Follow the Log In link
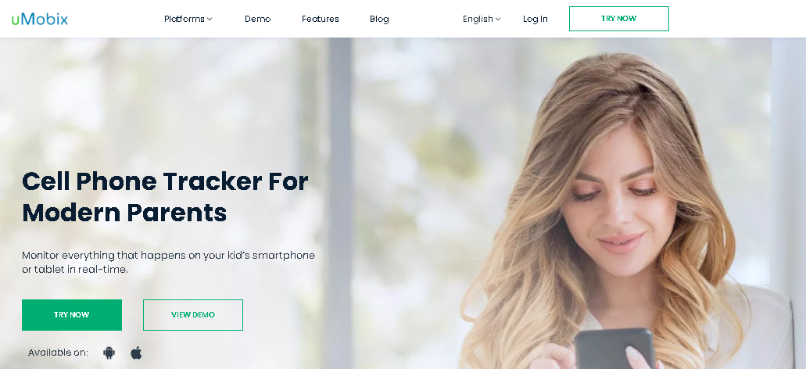This screenshot has height=369, width=806. coord(535,19)
